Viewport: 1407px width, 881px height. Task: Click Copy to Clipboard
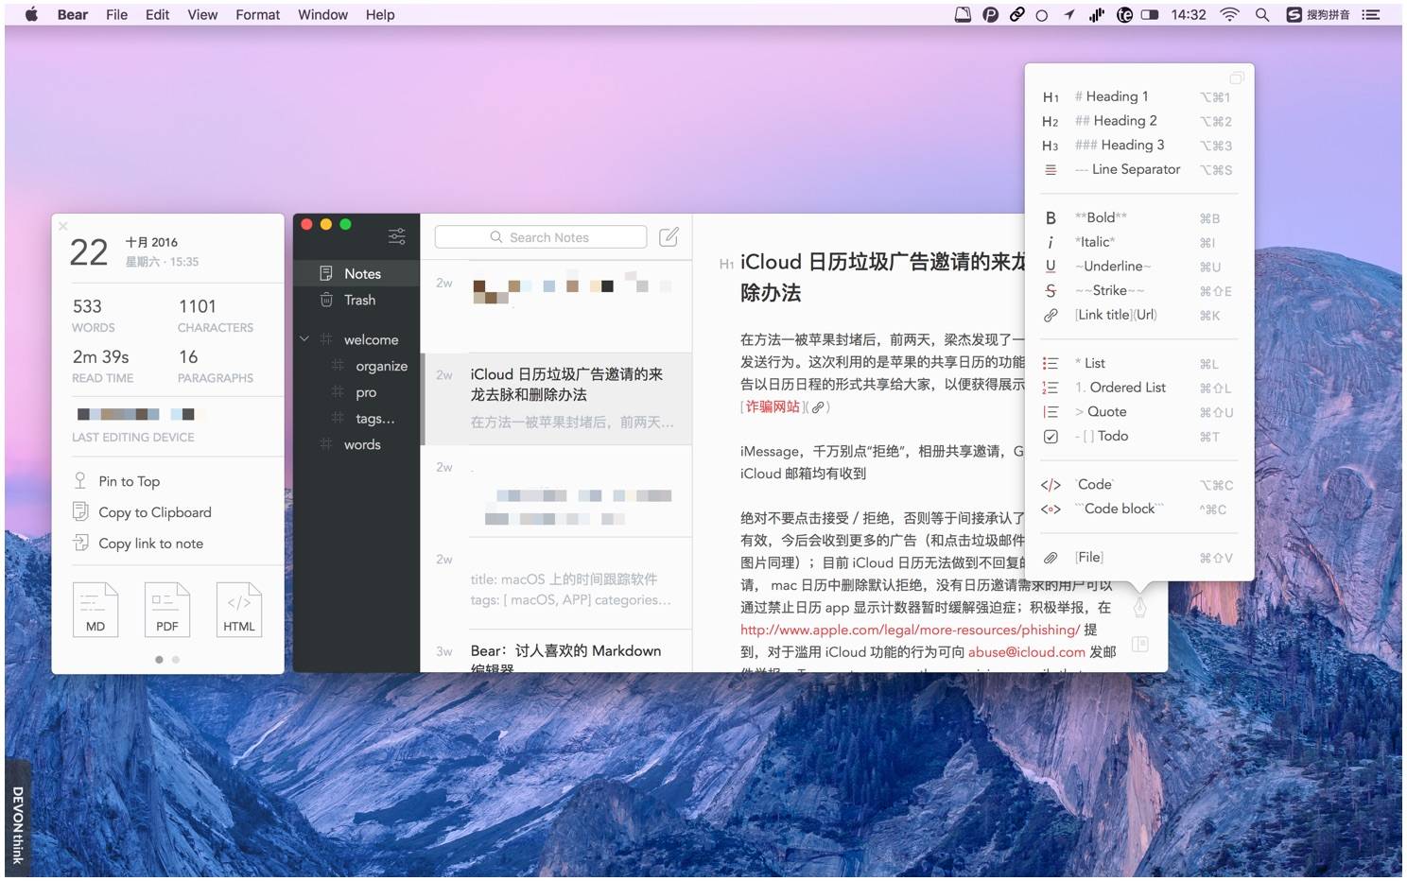pos(155,512)
